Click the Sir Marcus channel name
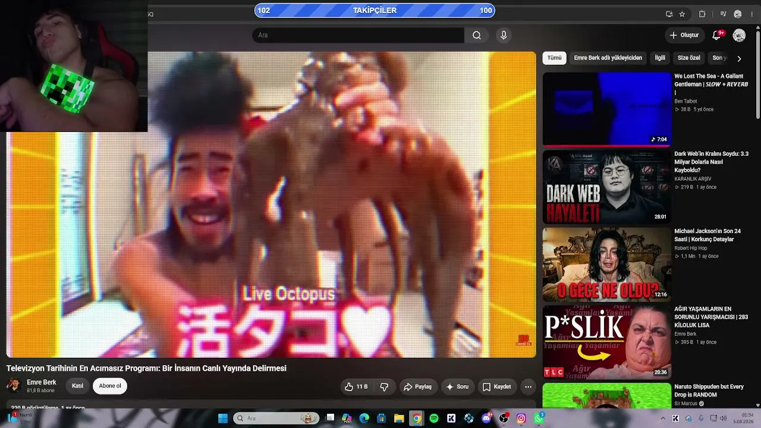Image resolution: width=761 pixels, height=428 pixels. pos(685,404)
